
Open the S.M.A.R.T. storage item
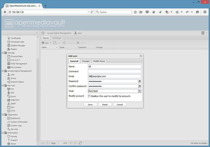14,60
